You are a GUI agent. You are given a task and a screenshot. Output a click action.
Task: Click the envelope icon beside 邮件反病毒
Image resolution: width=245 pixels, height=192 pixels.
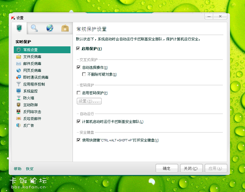coord(18,64)
